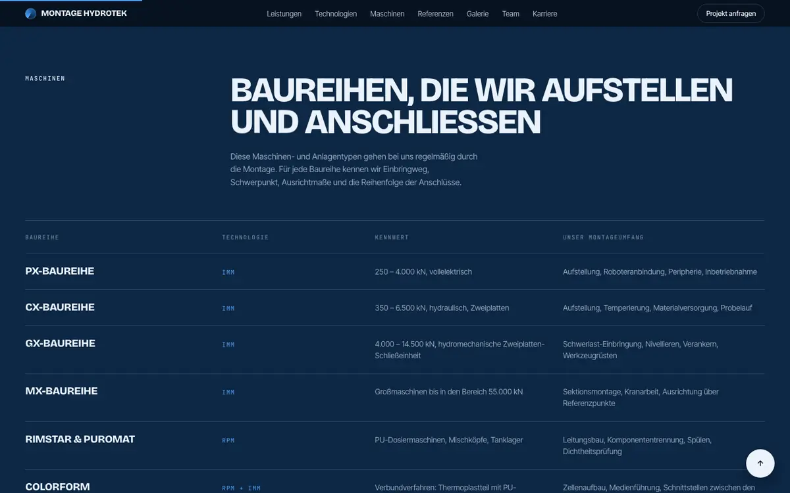Go to the Technologien section
The width and height of the screenshot is (790, 493).
(336, 14)
